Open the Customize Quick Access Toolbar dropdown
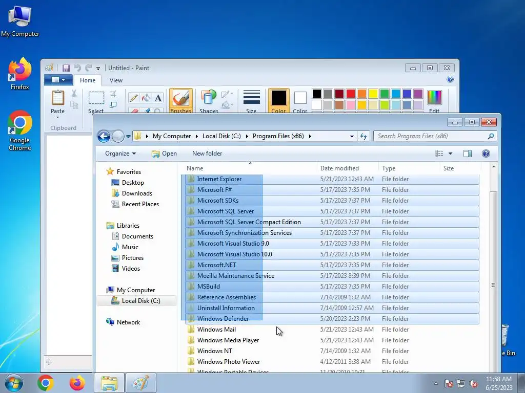525x393 pixels. pyautogui.click(x=98, y=68)
